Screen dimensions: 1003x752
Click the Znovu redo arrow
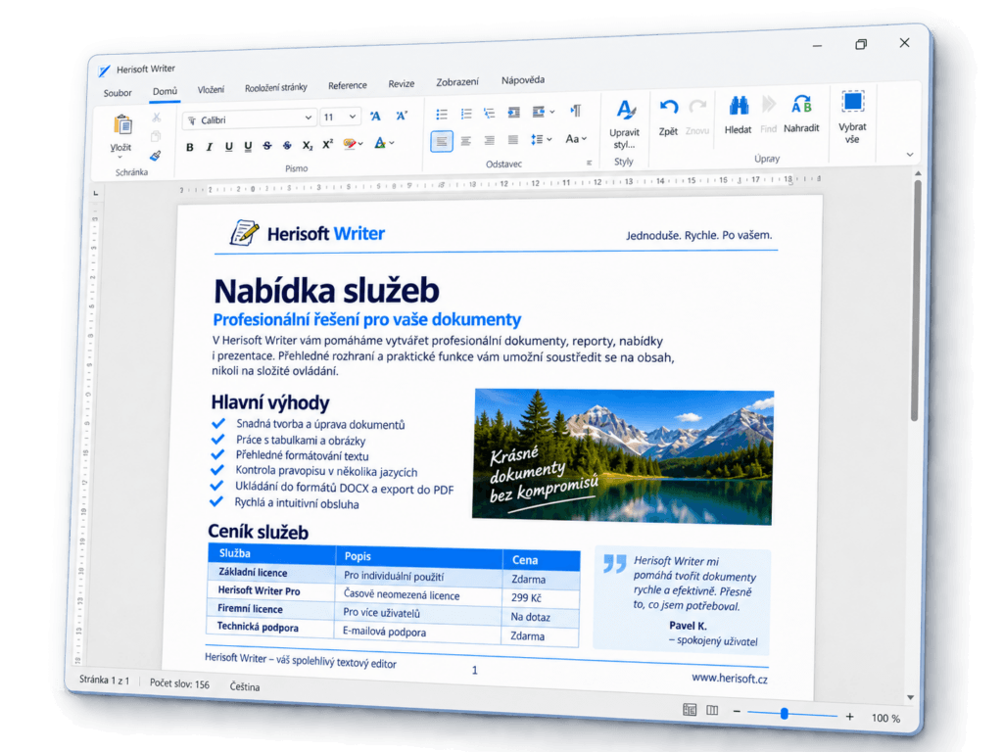coord(697,106)
